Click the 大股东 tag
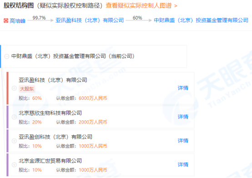Viewport: 252px width, 178px height. tap(27, 89)
